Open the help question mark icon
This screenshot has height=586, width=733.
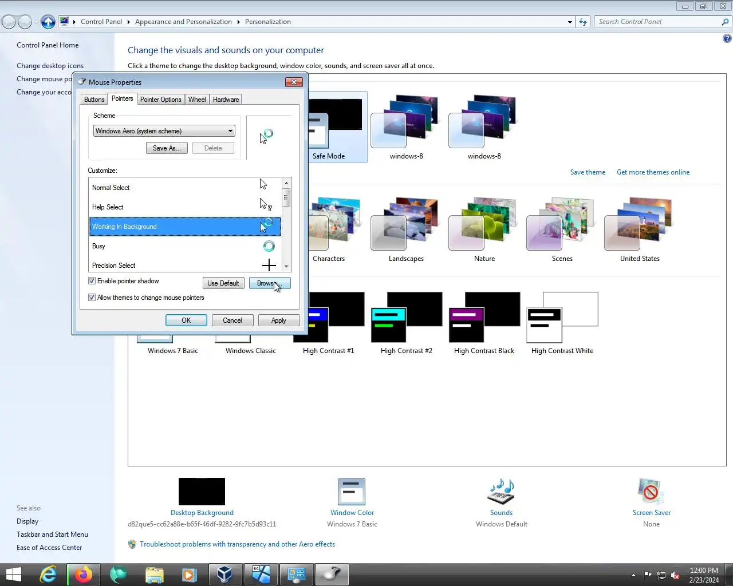pos(727,38)
